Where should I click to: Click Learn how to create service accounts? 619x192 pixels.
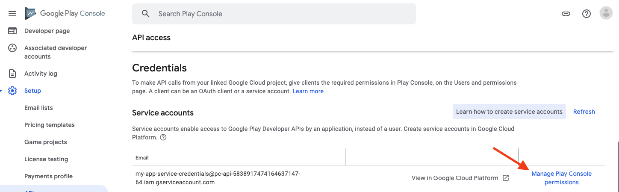tap(509, 112)
